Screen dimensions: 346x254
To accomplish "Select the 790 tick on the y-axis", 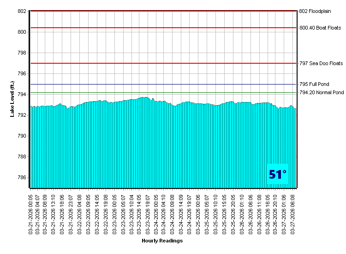I will pos(22,136).
